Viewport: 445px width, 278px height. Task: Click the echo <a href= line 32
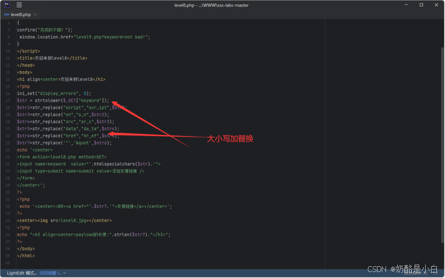point(96,206)
